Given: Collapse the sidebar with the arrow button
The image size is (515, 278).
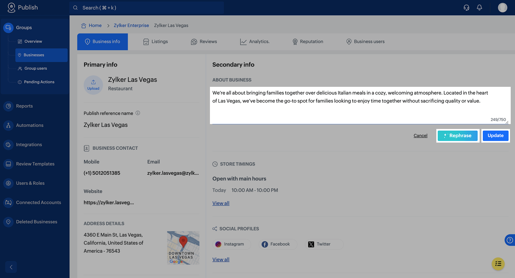Looking at the screenshot, I should coord(11,267).
